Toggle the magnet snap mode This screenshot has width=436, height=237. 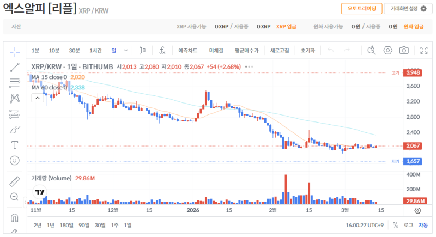click(15, 218)
